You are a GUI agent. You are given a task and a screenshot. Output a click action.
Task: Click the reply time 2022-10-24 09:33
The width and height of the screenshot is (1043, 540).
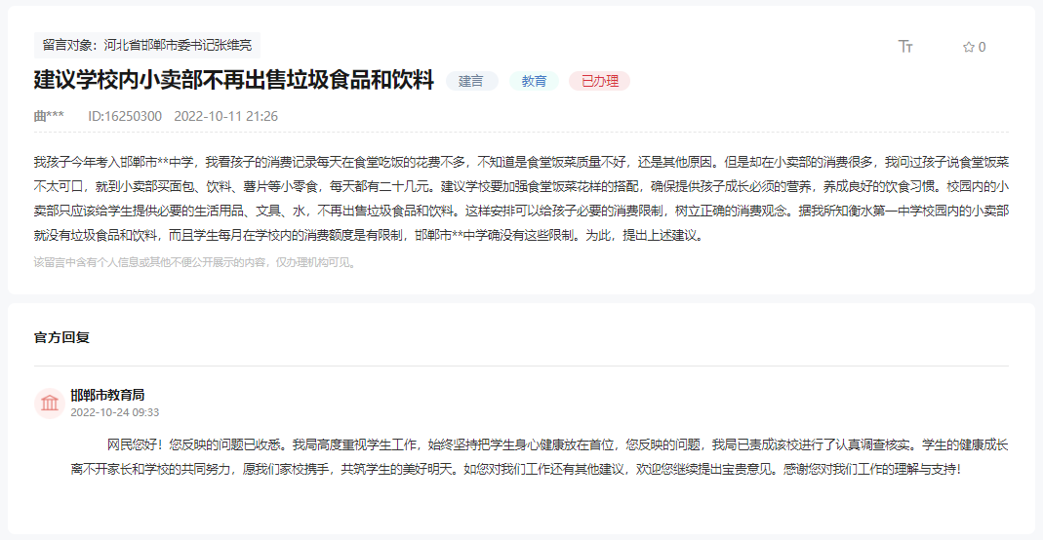(115, 412)
